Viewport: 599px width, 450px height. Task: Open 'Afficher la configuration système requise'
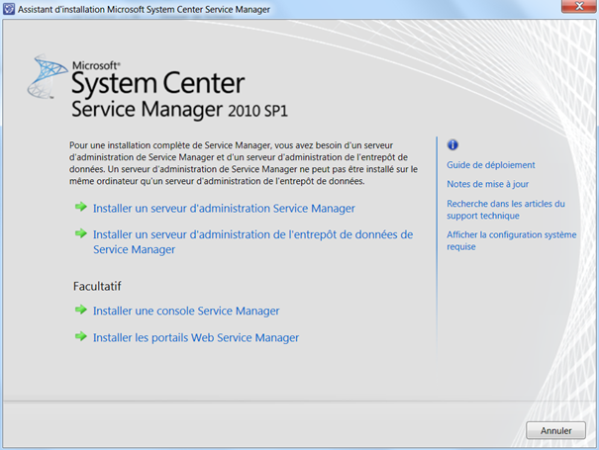pos(512,240)
